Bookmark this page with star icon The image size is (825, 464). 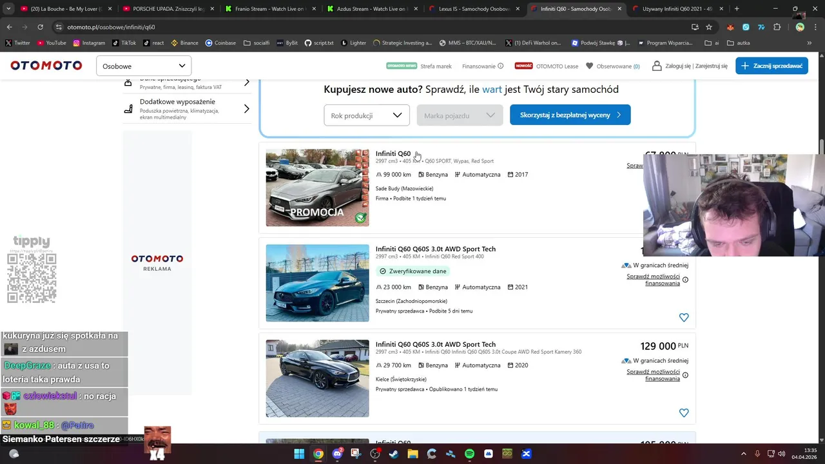[709, 27]
